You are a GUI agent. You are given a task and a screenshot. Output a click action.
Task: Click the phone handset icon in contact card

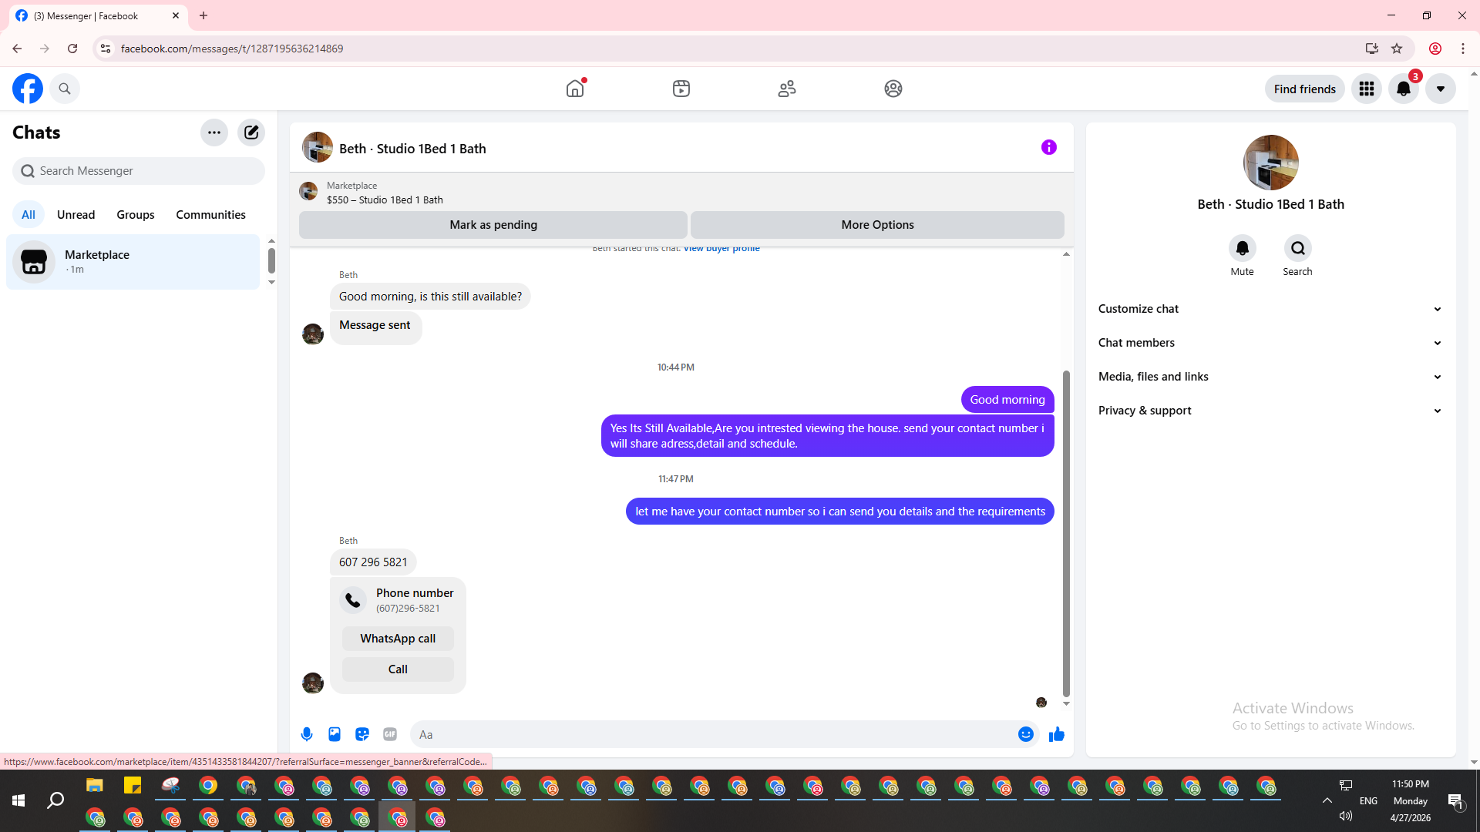tap(353, 600)
